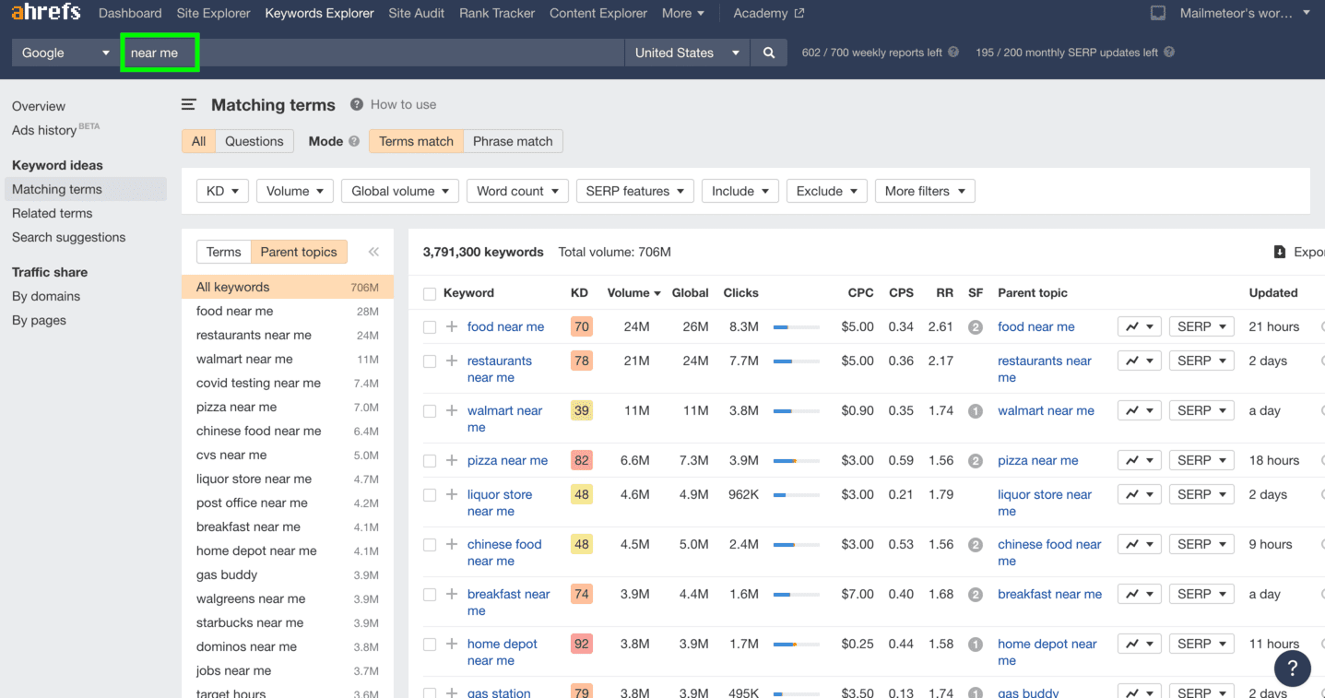Click SF badge for pizza near me
This screenshot has height=698, width=1325.
976,461
